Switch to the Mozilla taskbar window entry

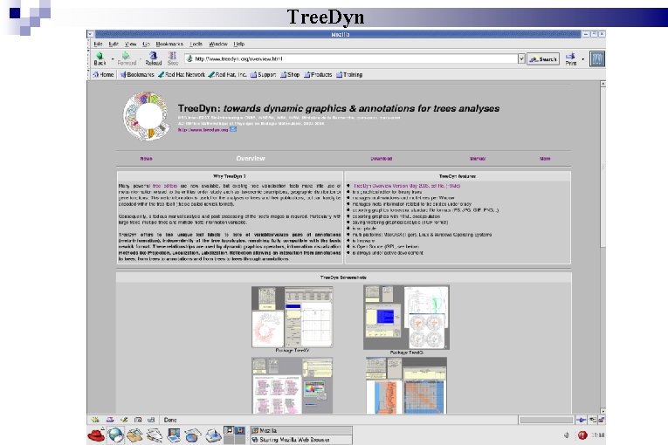pyautogui.click(x=300, y=430)
